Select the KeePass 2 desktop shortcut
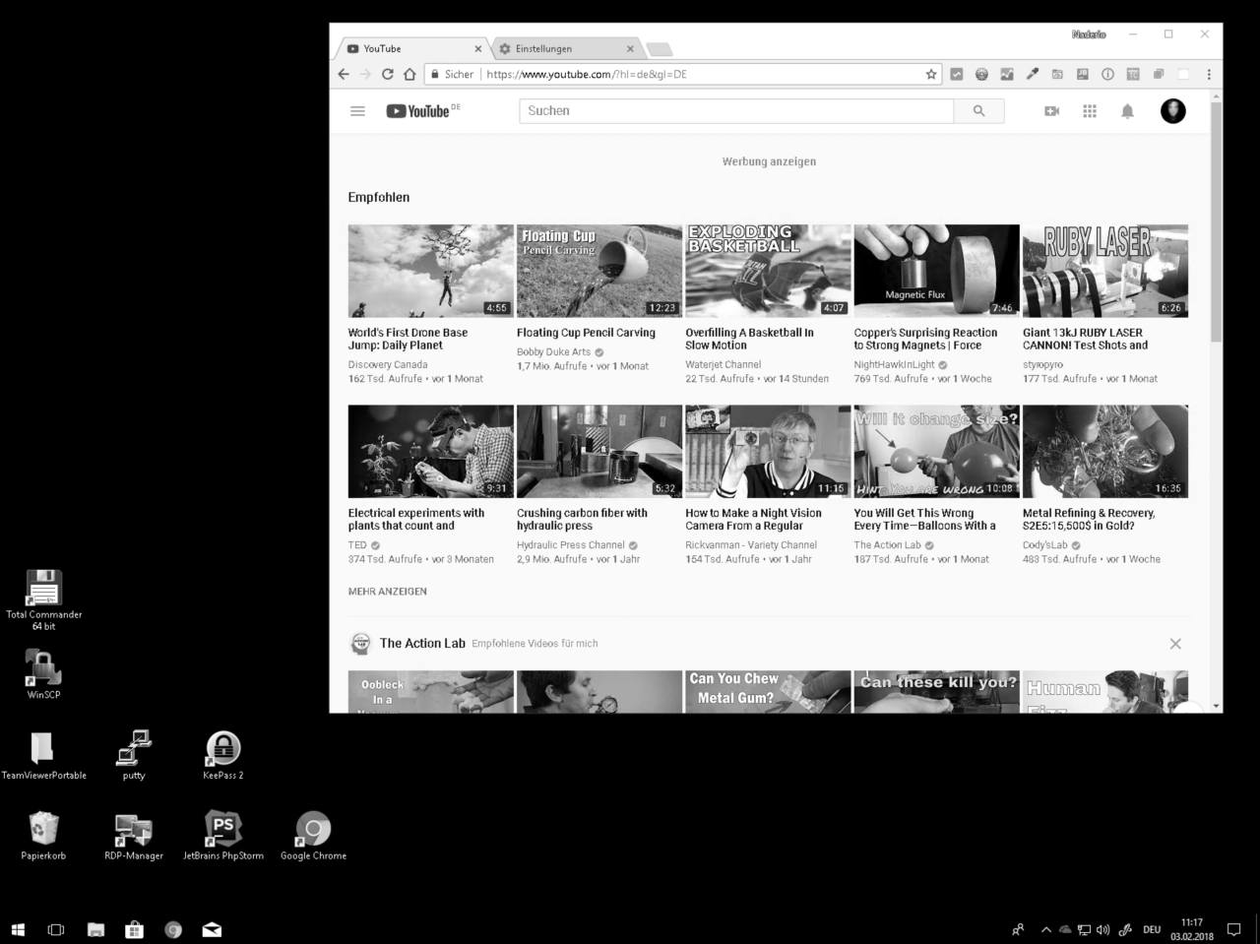1260x944 pixels. (x=223, y=755)
